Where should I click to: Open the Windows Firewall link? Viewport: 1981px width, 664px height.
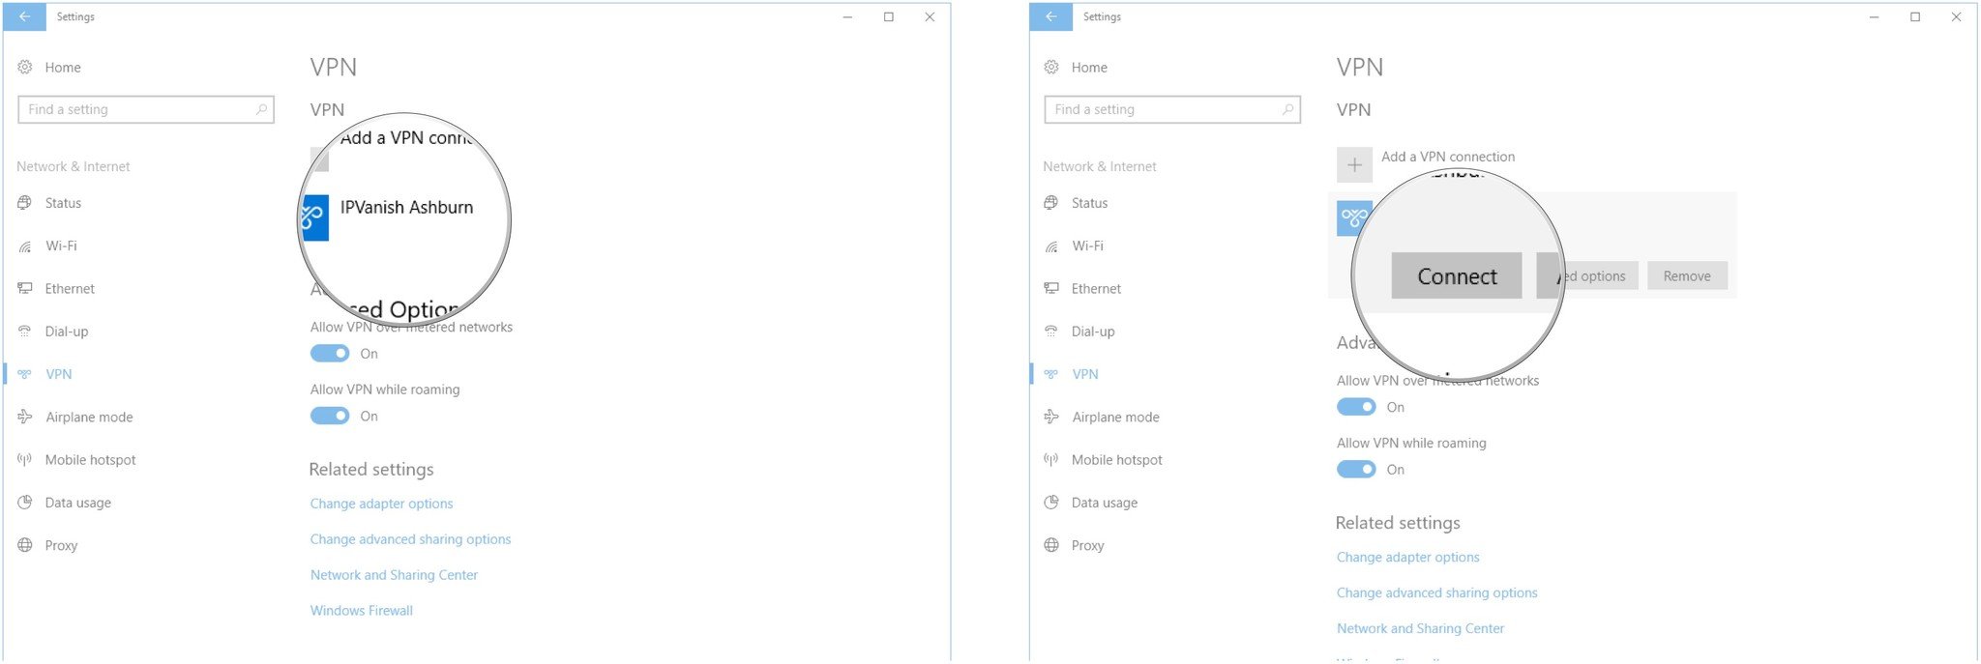click(x=361, y=611)
